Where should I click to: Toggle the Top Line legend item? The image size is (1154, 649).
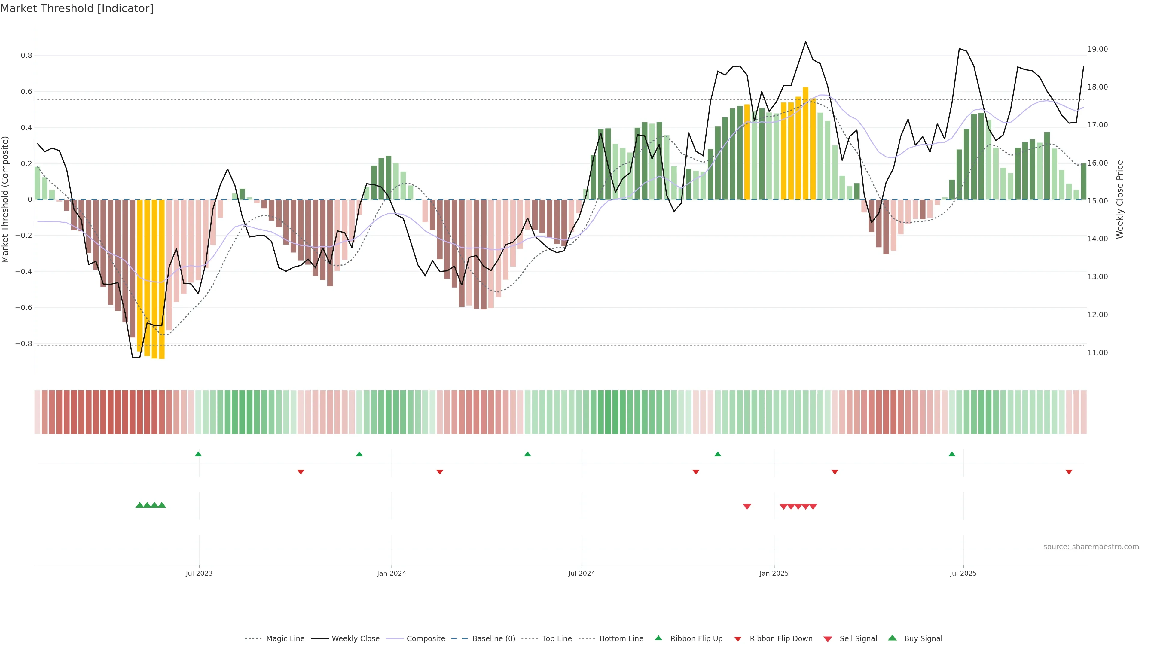tap(557, 639)
